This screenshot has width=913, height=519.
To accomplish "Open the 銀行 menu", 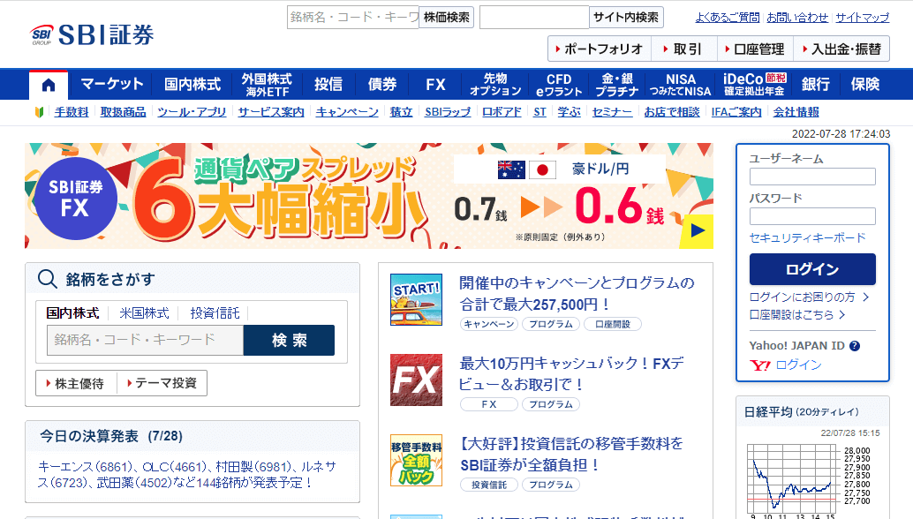I will pos(815,85).
